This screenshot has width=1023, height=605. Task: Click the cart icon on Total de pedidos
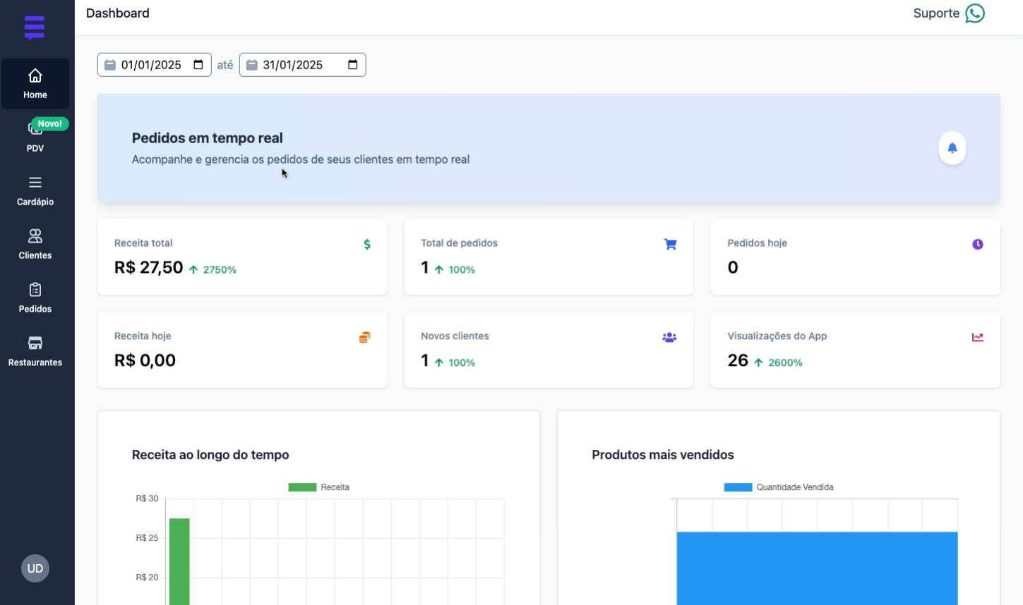coord(670,244)
